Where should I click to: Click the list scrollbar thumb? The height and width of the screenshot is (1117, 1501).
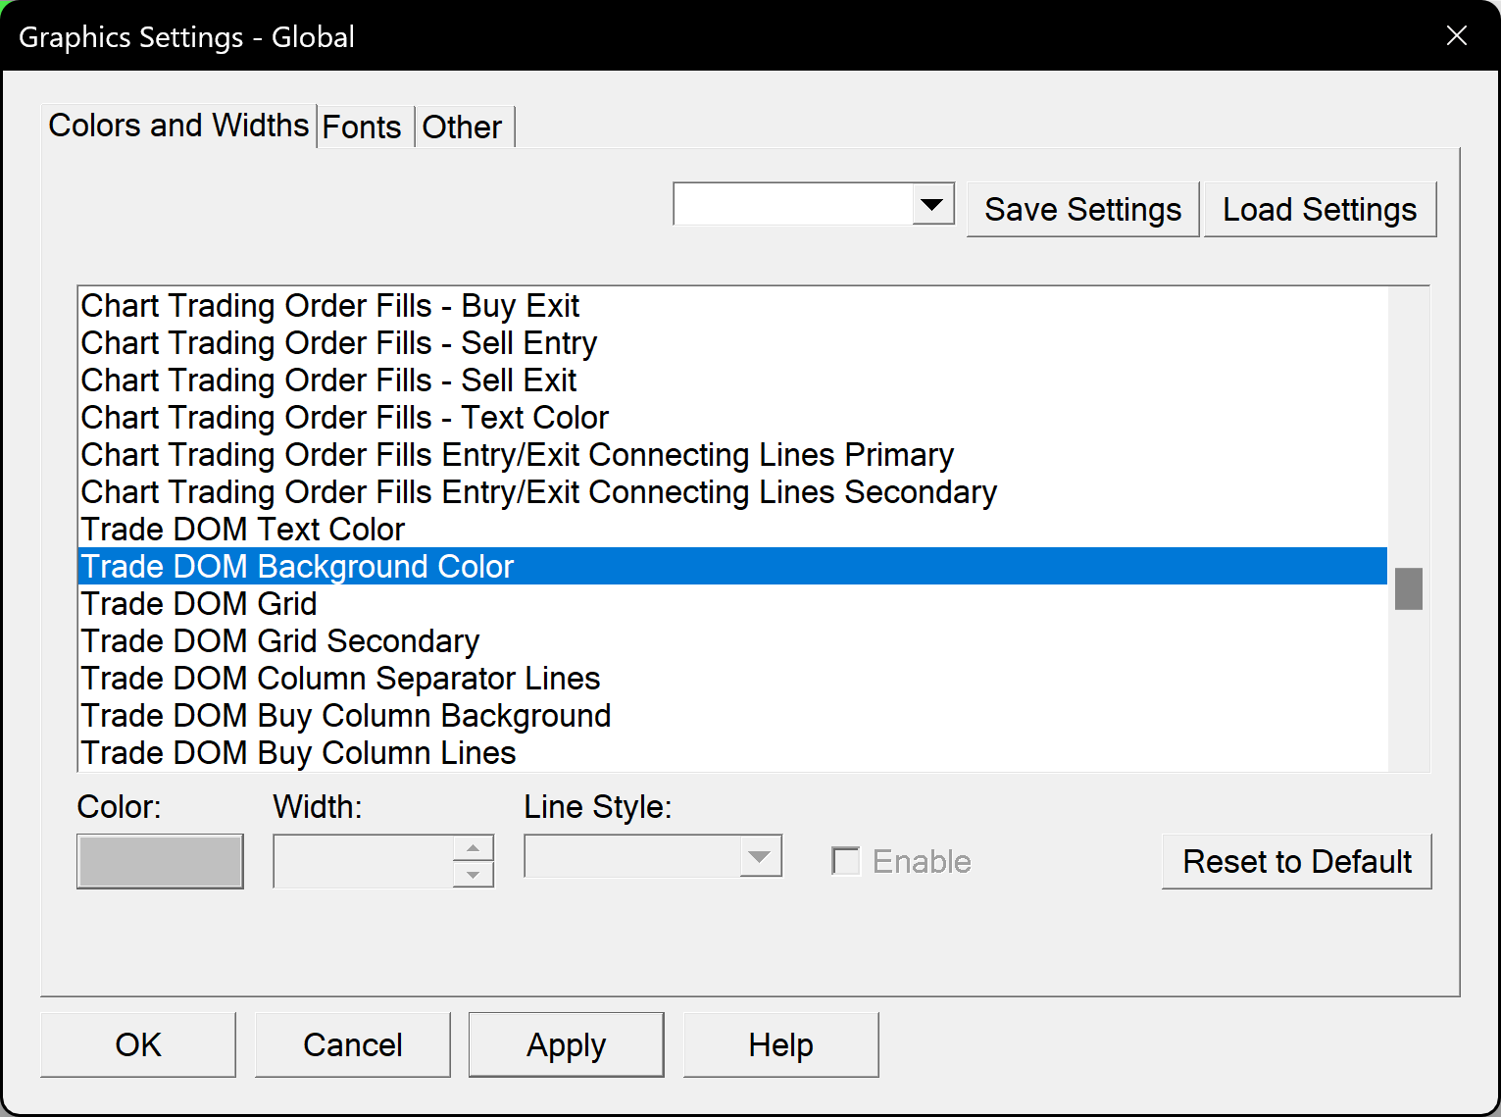point(1409,588)
